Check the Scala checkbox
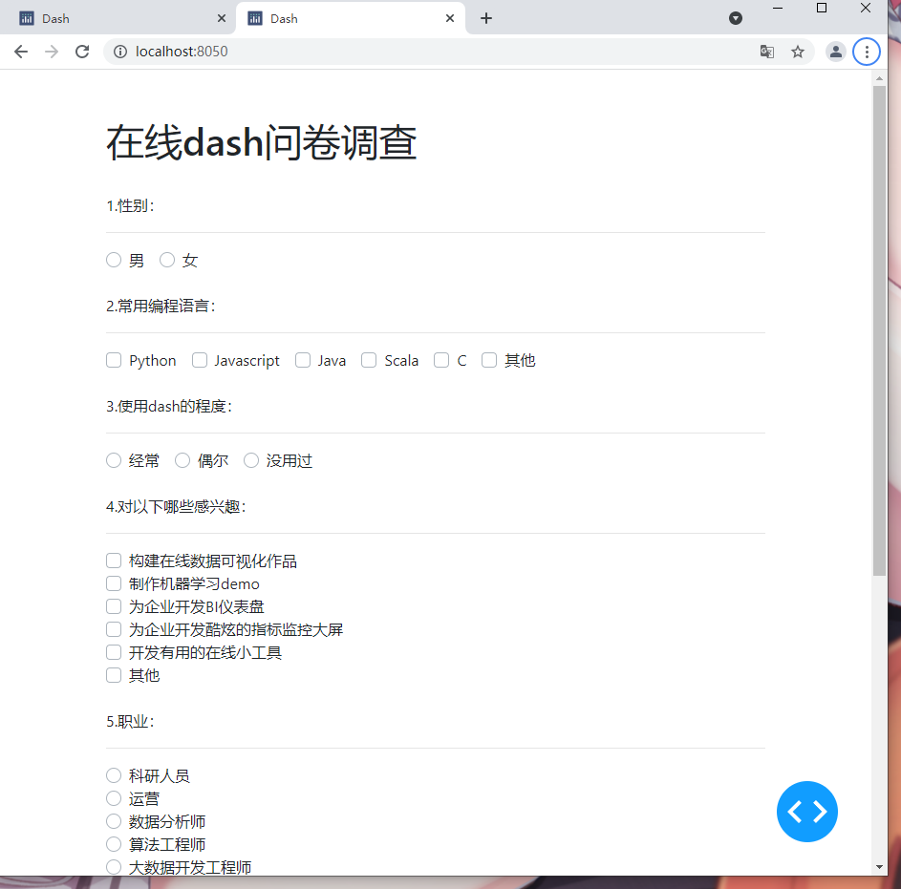 (369, 360)
